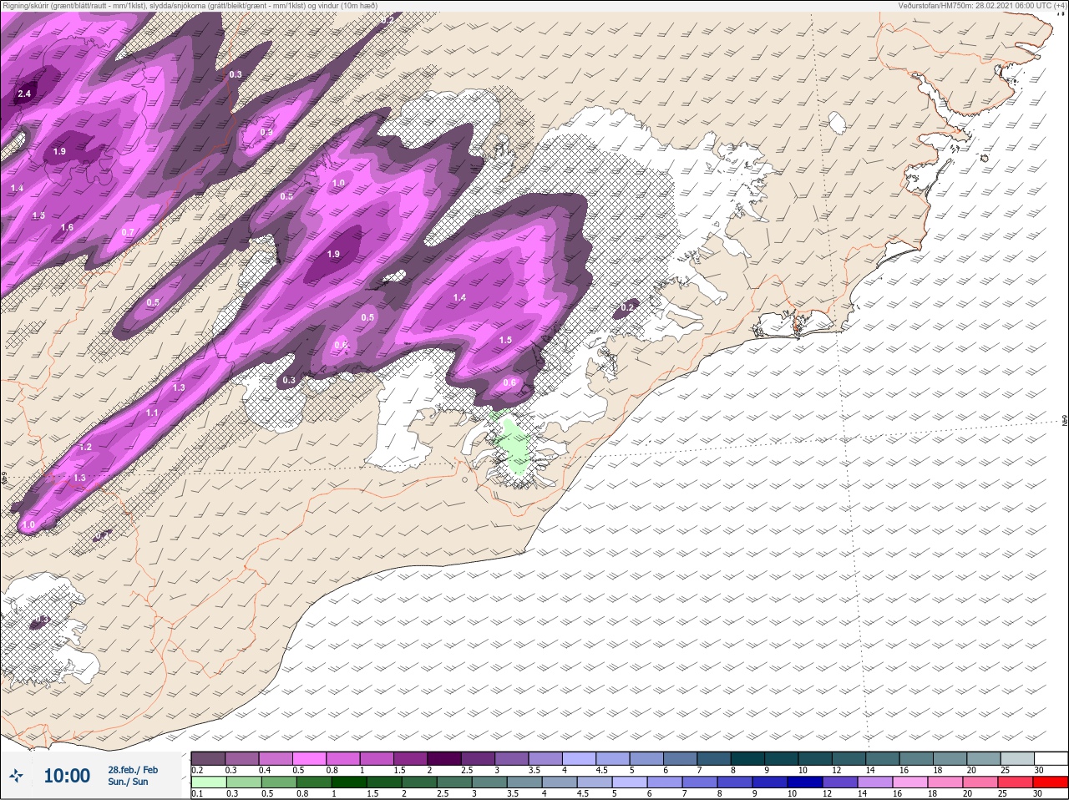Image resolution: width=1069 pixels, height=800 pixels.
Task: Click the 1.6 precipitation value on the map
Action: tap(67, 227)
